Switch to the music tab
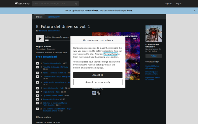This screenshot has width=198, height=124. coord(39,17)
